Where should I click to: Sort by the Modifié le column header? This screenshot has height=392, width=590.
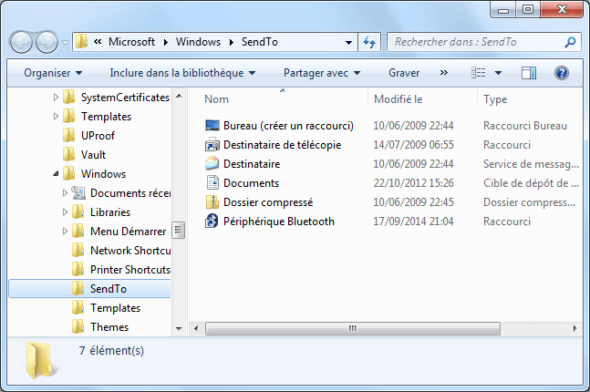(x=399, y=99)
